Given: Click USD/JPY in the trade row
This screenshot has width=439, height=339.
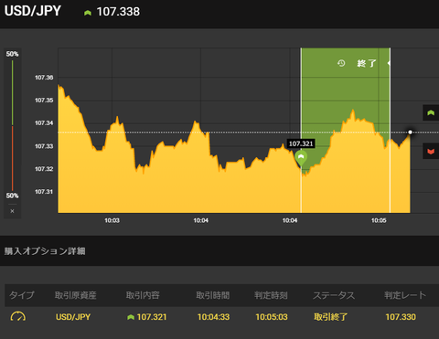Looking at the screenshot, I should (73, 317).
